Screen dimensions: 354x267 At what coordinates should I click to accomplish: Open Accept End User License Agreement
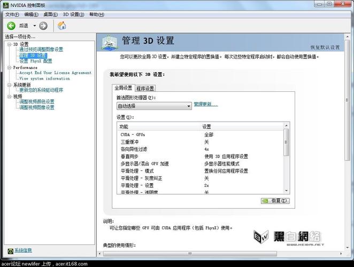pyautogui.click(x=55, y=73)
